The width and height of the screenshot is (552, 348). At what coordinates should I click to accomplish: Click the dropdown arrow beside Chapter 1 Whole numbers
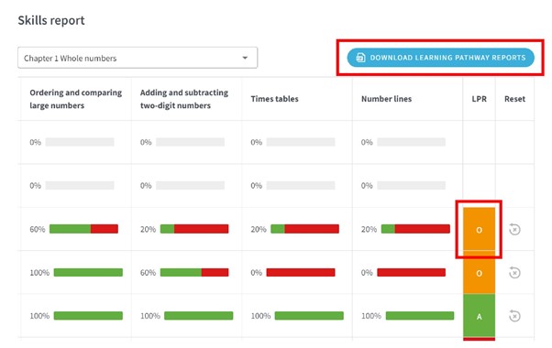point(245,58)
